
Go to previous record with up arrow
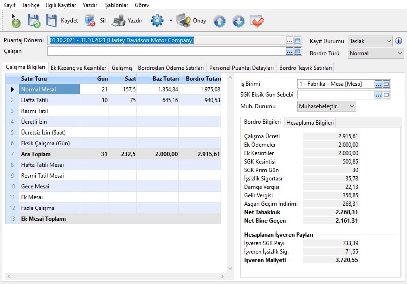[x=219, y=21]
